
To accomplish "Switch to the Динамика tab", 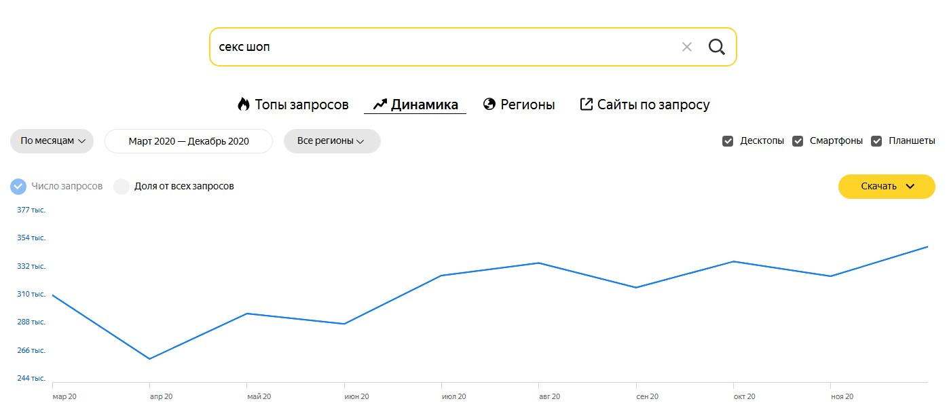I will pos(415,105).
